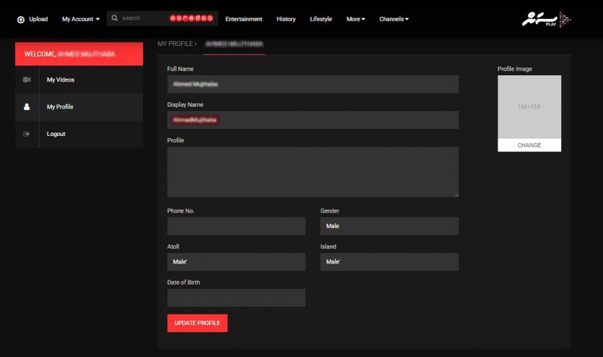Expand the My Account dropdown
The width and height of the screenshot is (603, 357).
click(x=80, y=20)
